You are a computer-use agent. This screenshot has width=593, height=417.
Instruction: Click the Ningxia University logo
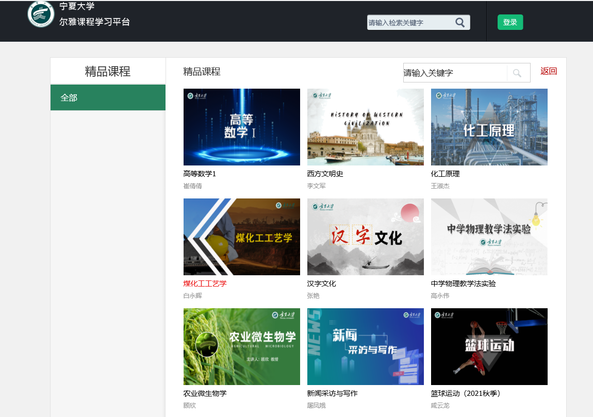41,14
